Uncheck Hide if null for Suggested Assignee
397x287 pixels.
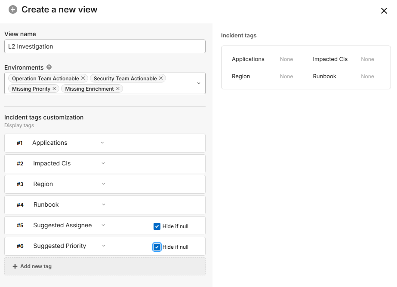157,226
